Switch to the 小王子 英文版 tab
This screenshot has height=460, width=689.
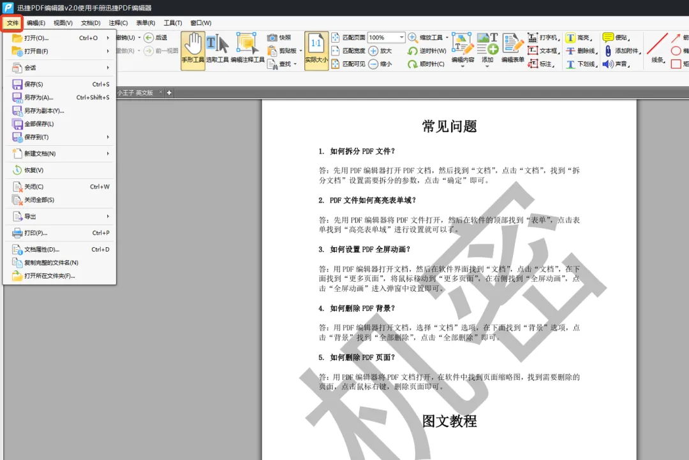click(x=135, y=92)
